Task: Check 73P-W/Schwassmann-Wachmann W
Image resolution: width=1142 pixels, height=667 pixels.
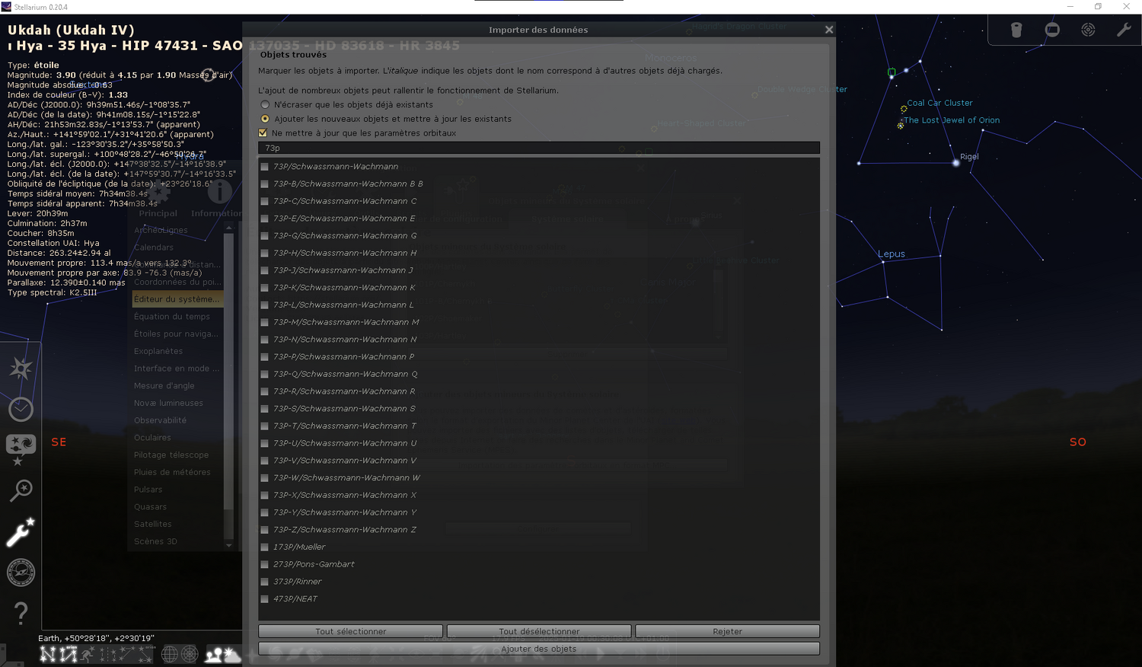Action: 265,478
